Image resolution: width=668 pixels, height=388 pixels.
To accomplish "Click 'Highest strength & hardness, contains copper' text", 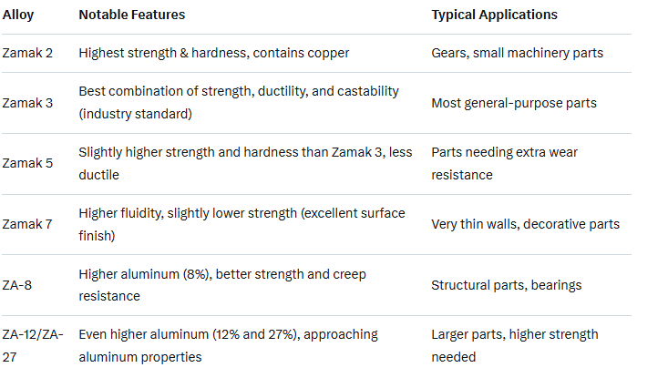I will [214, 53].
